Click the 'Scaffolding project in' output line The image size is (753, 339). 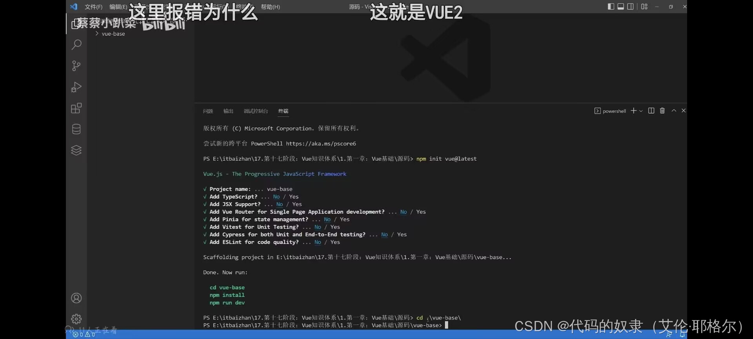357,257
